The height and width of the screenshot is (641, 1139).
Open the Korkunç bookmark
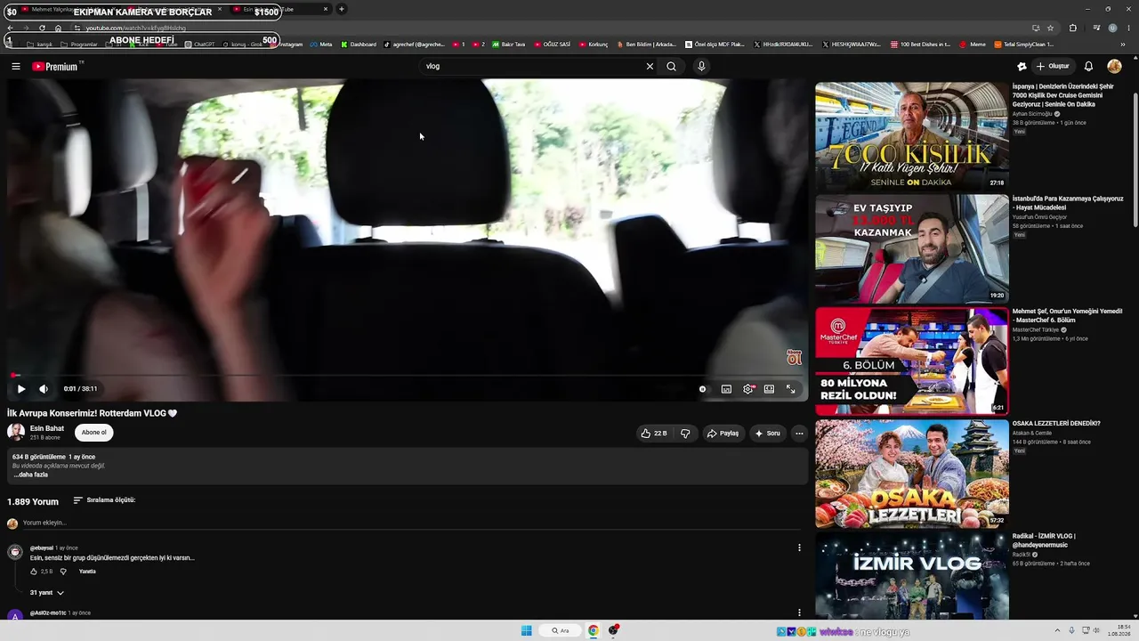click(594, 45)
